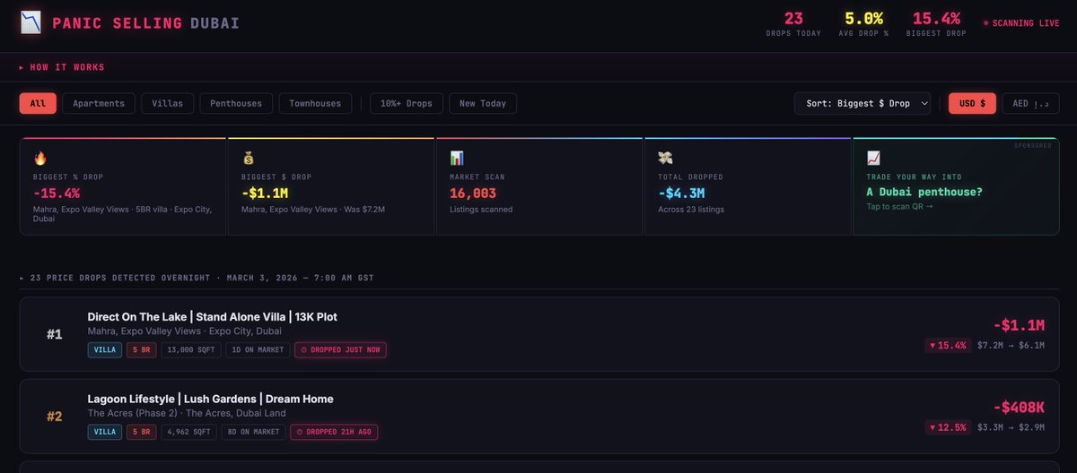Image resolution: width=1077 pixels, height=473 pixels.
Task: Switch currency to AED
Action: click(x=1030, y=103)
